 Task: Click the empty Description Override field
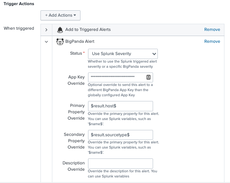[x=121, y=164]
